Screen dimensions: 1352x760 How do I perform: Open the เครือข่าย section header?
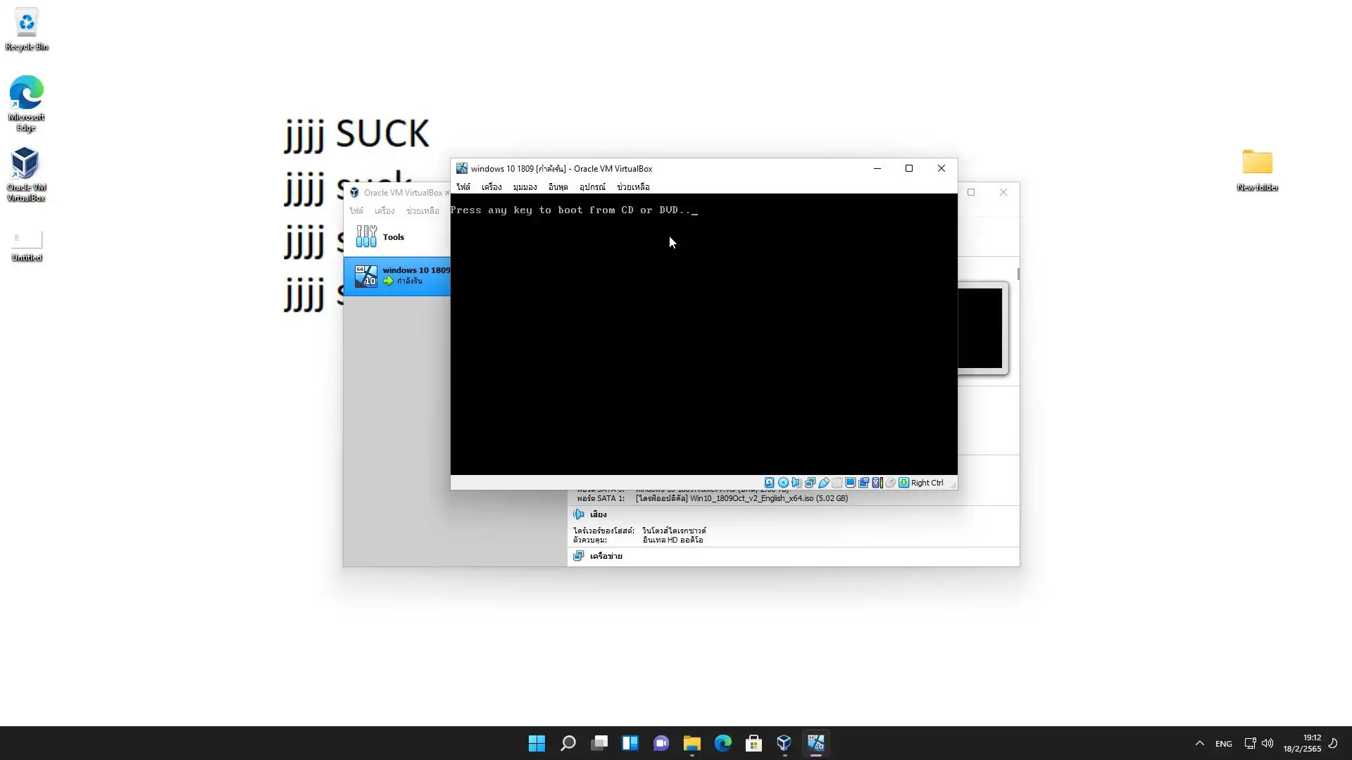tap(606, 556)
